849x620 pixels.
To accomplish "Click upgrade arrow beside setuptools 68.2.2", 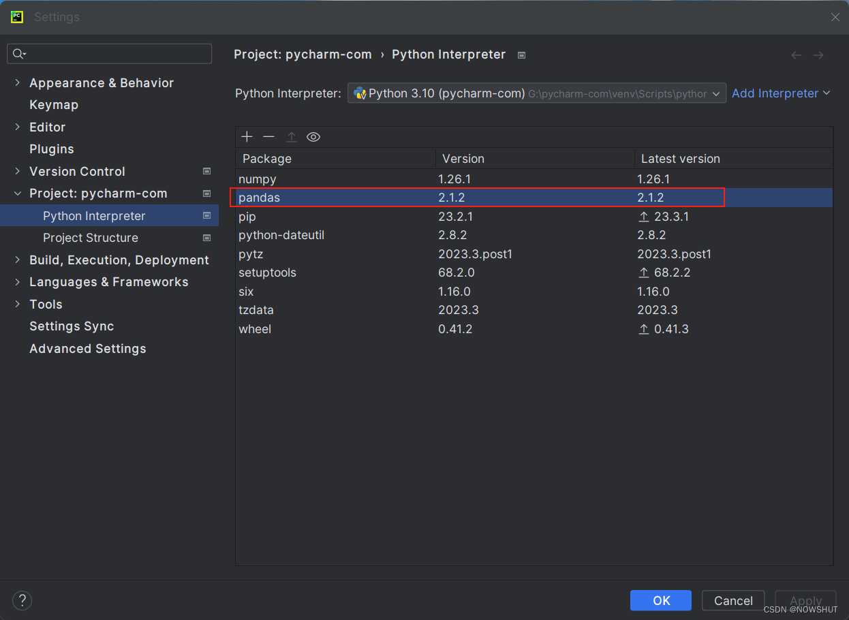I will point(643,273).
